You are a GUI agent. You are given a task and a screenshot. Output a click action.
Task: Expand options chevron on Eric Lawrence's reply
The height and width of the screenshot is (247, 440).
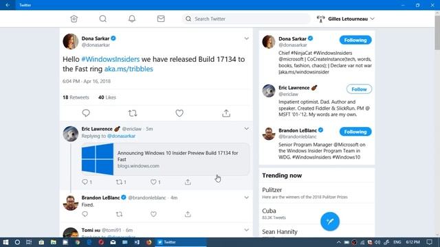point(246,128)
